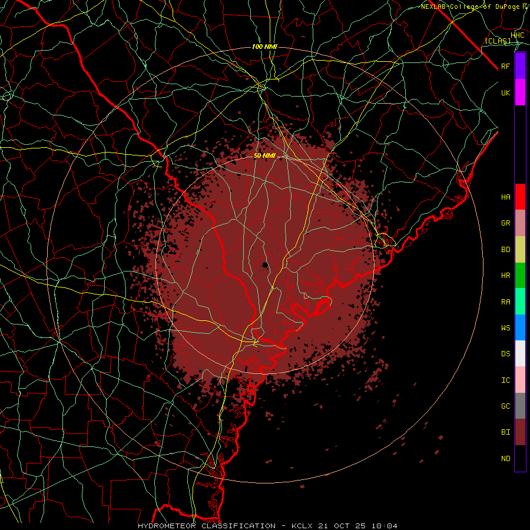Click the '10:04' timestamp

point(385,526)
